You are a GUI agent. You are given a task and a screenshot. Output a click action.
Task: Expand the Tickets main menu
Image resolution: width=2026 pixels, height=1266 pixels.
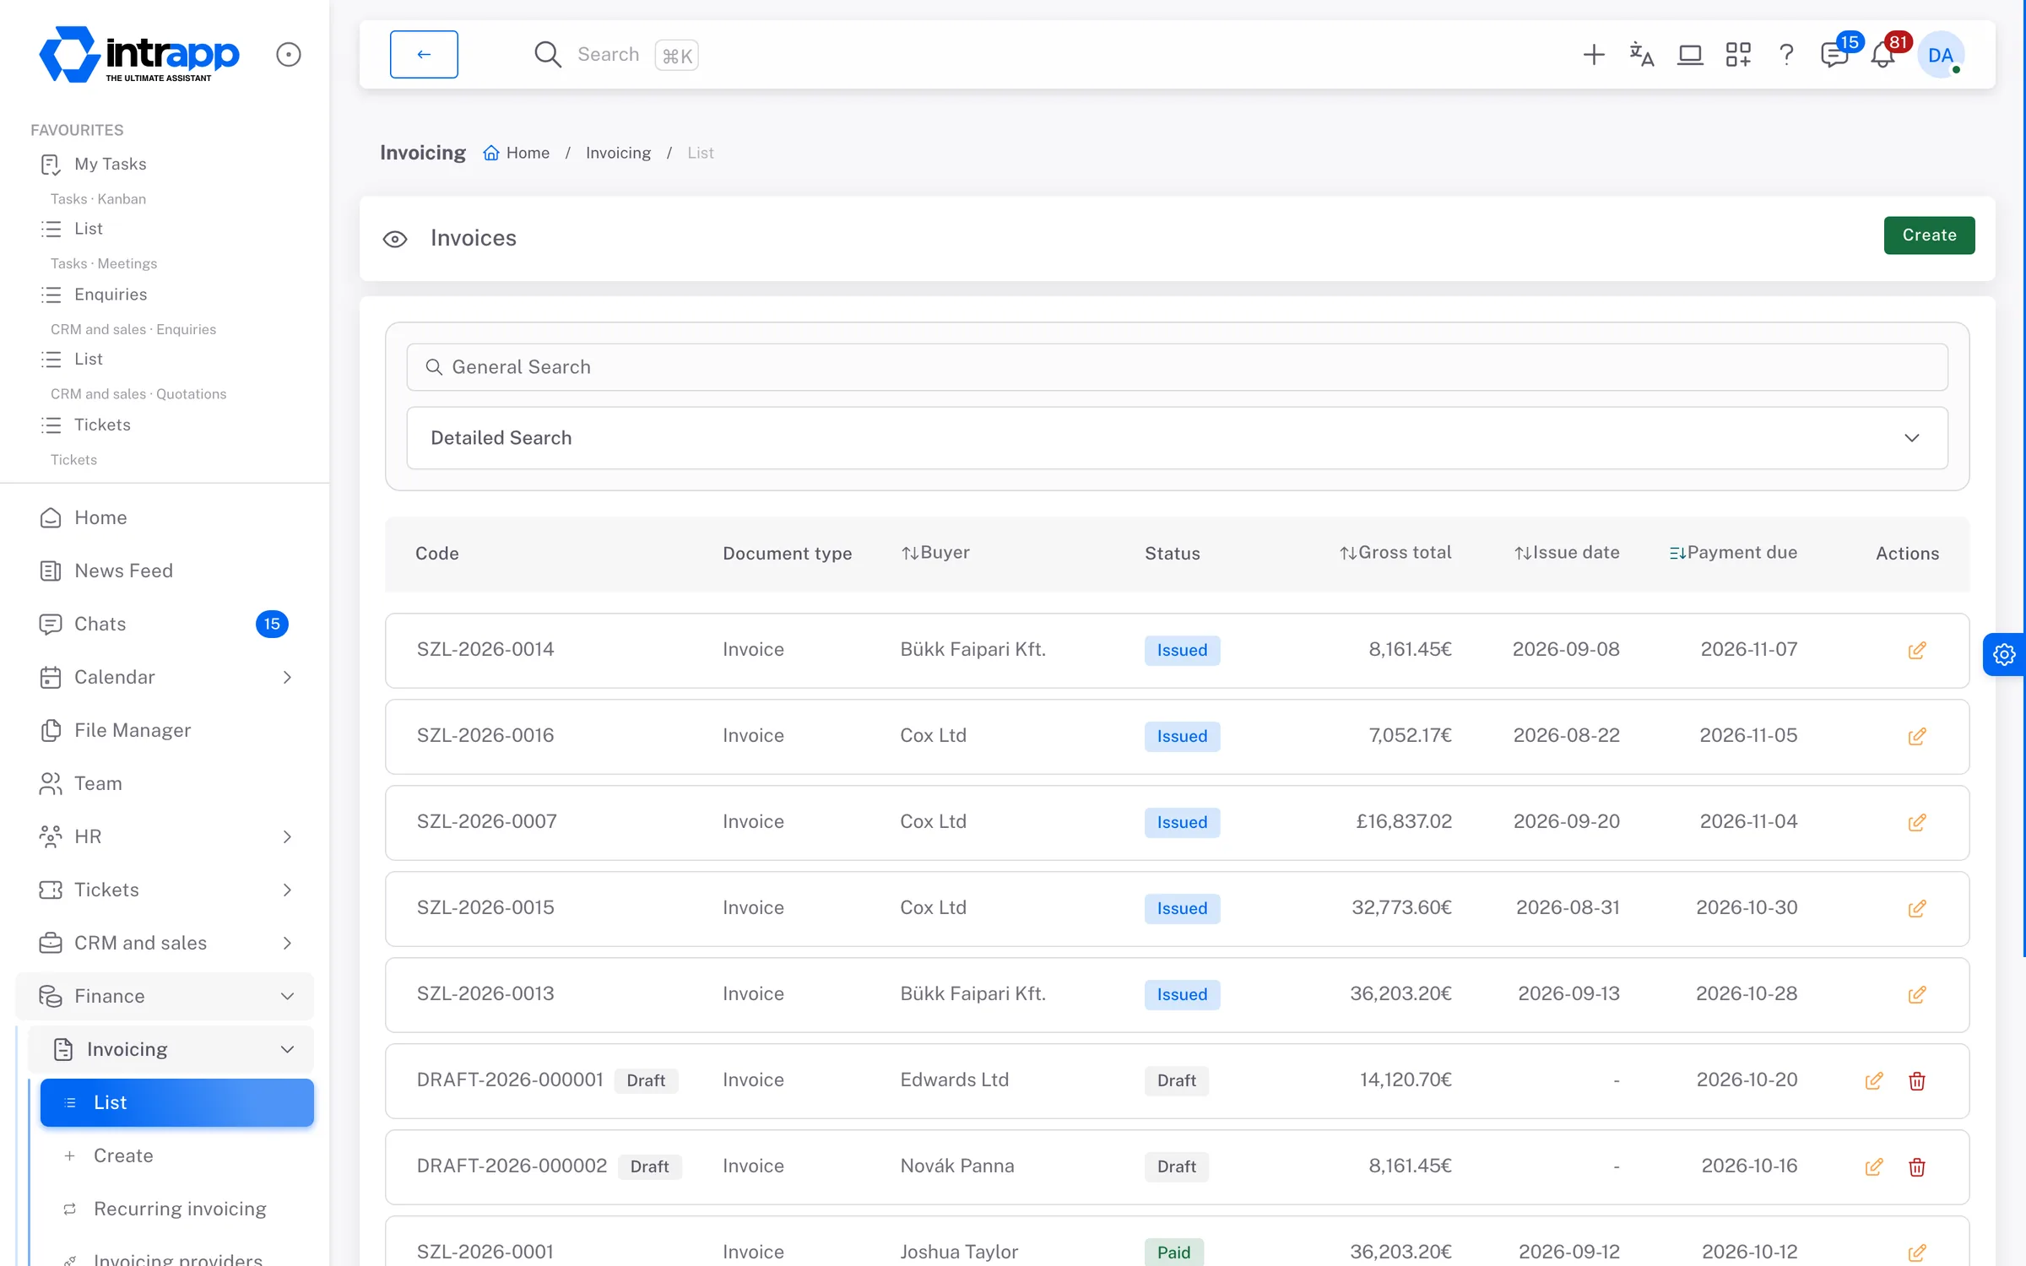165,890
